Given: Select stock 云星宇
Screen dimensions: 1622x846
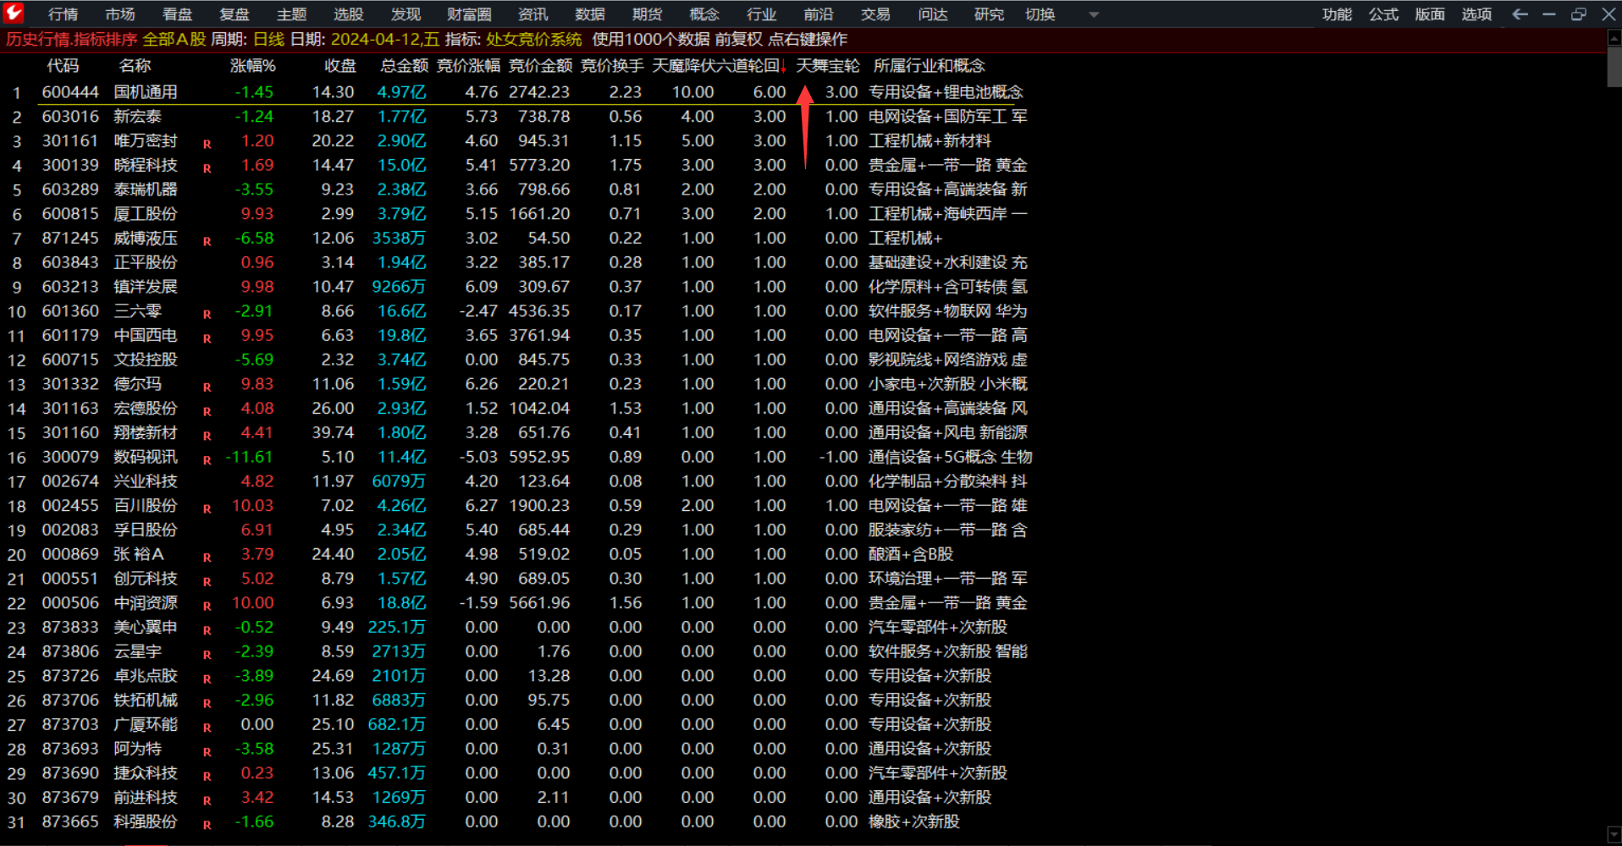Looking at the screenshot, I should tap(137, 652).
